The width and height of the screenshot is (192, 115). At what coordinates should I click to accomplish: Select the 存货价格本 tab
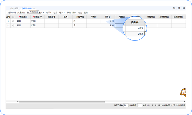point(27,8)
